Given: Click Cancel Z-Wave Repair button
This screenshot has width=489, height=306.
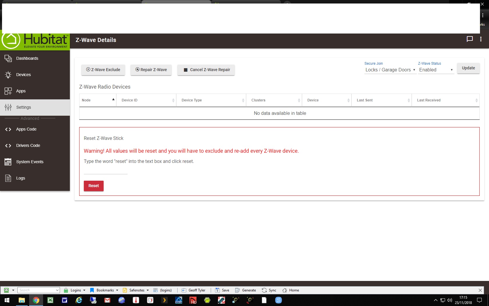Looking at the screenshot, I should pyautogui.click(x=206, y=70).
